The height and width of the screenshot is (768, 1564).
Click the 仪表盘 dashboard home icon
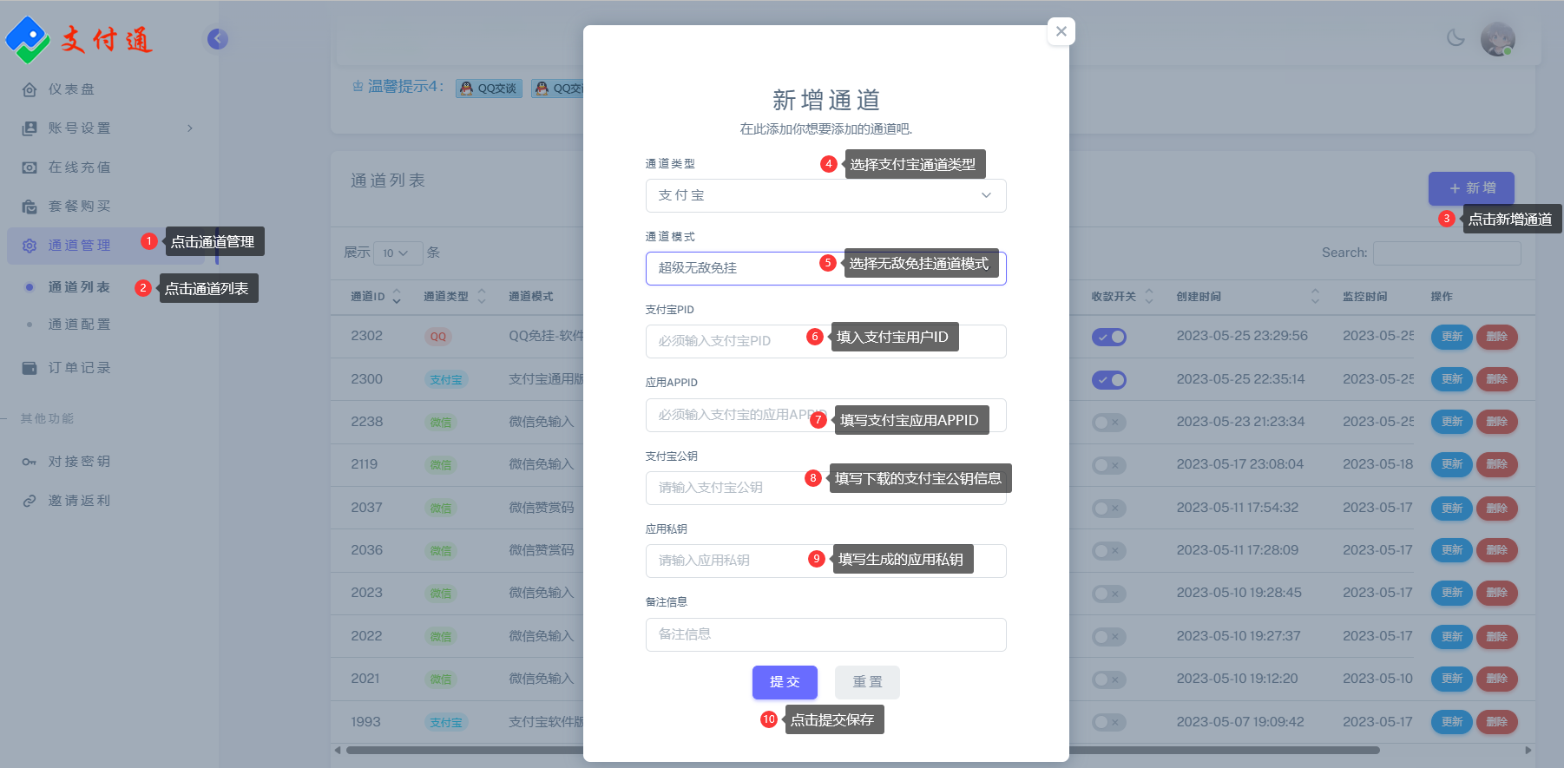click(x=30, y=89)
